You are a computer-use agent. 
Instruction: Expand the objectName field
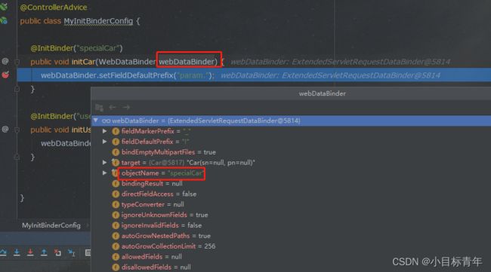(x=105, y=173)
